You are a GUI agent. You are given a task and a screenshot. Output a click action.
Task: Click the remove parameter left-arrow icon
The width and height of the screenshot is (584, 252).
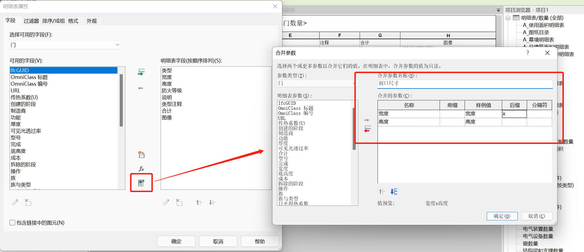click(141, 88)
